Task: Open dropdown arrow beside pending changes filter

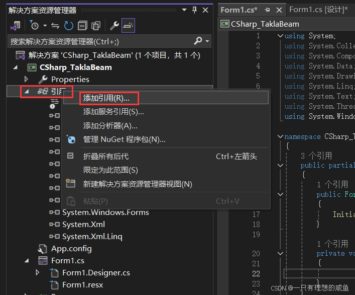Action: pos(45,26)
